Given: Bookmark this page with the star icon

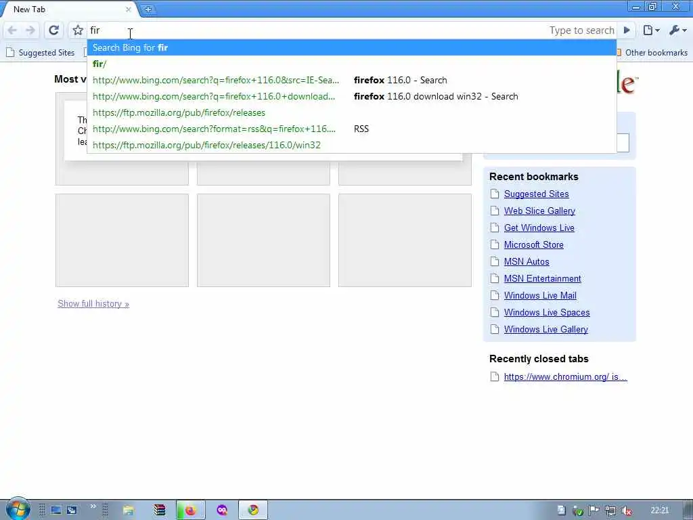Looking at the screenshot, I should [x=78, y=30].
